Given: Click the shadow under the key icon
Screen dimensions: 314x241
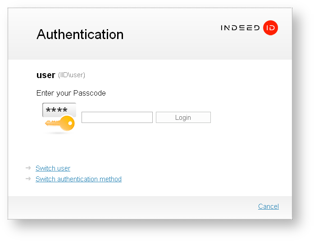Looking at the screenshot, I should [57, 133].
